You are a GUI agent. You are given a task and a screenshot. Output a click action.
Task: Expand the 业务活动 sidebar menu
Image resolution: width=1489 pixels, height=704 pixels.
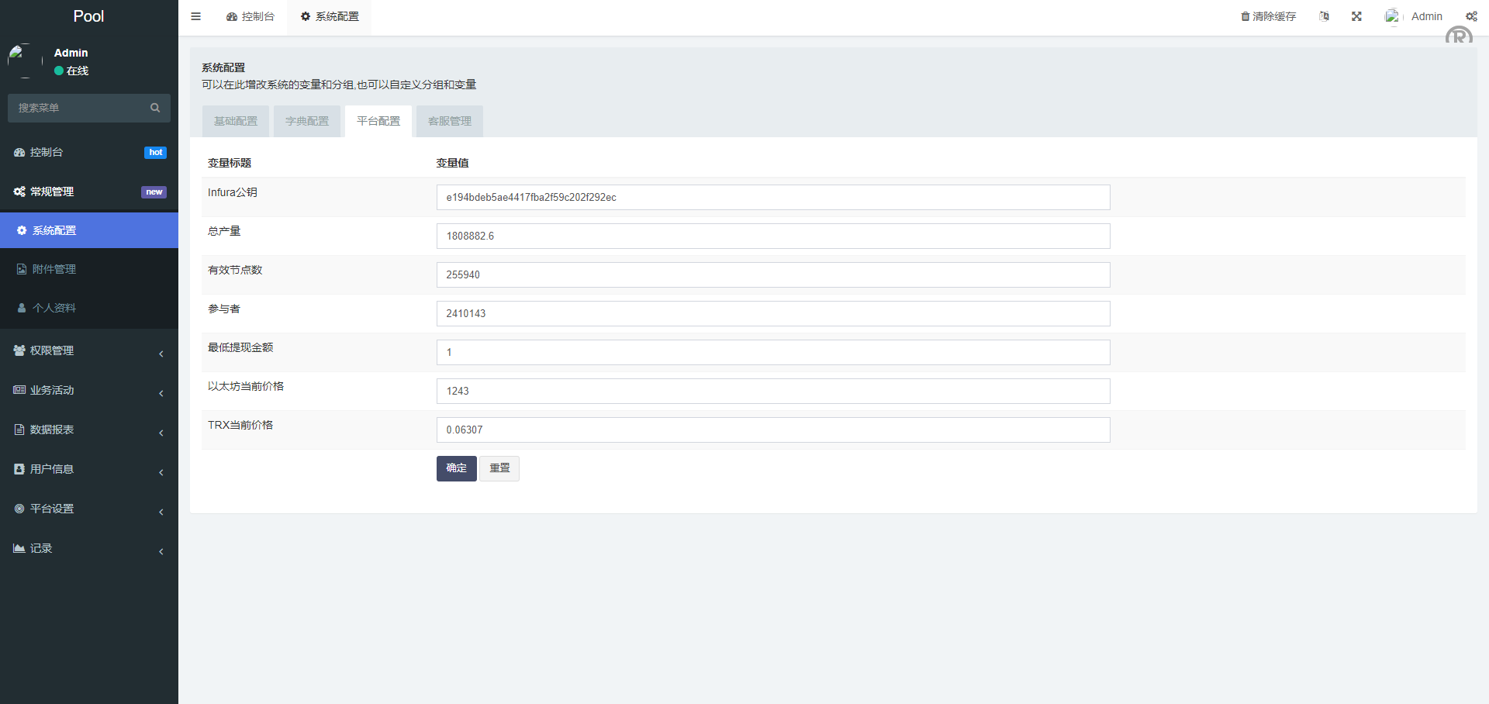(x=89, y=390)
